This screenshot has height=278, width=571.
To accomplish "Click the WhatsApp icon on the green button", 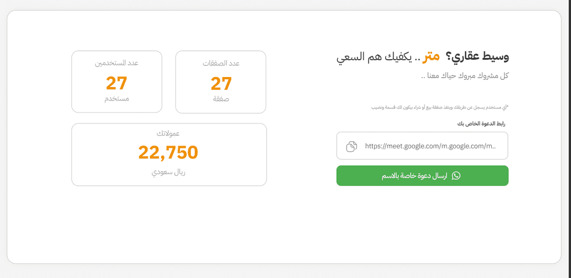I will coord(456,176).
